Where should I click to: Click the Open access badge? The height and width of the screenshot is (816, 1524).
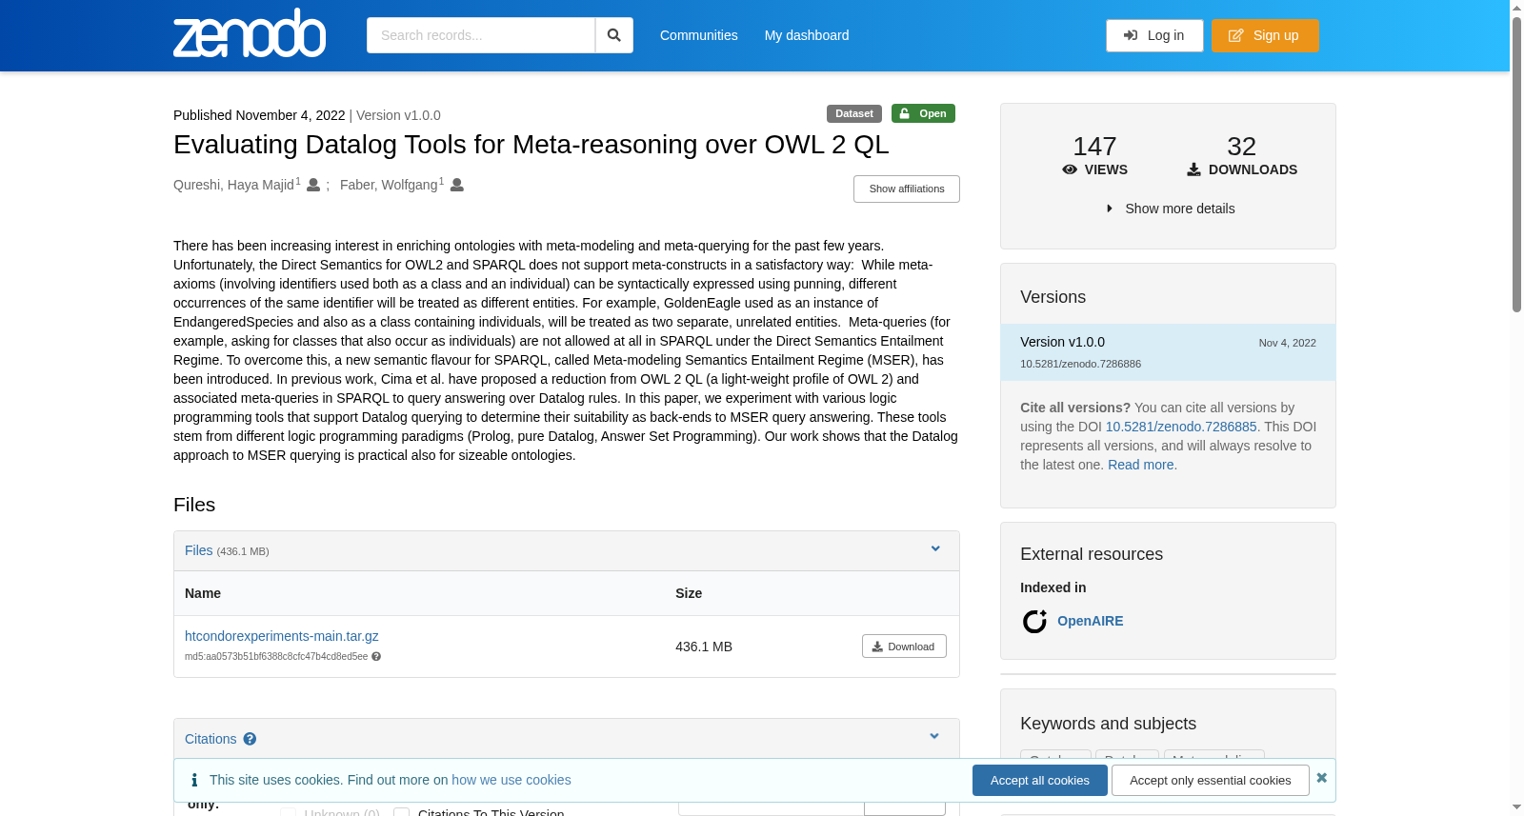(x=923, y=113)
